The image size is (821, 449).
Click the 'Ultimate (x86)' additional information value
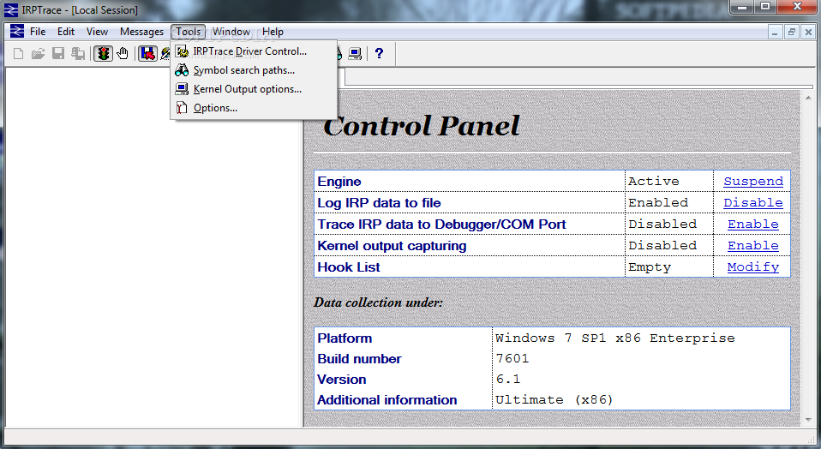click(x=554, y=400)
